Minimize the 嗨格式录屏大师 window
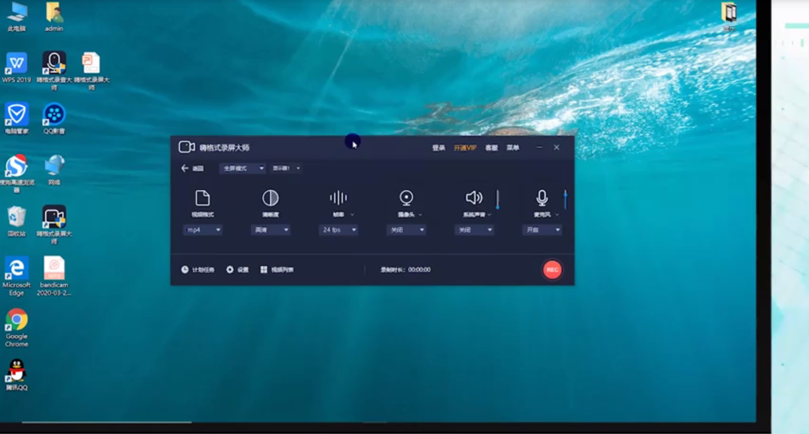 539,147
